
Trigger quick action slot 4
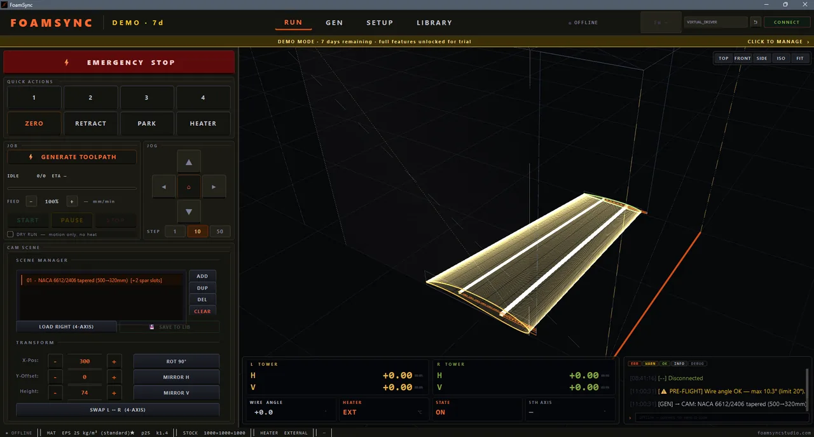tap(203, 98)
